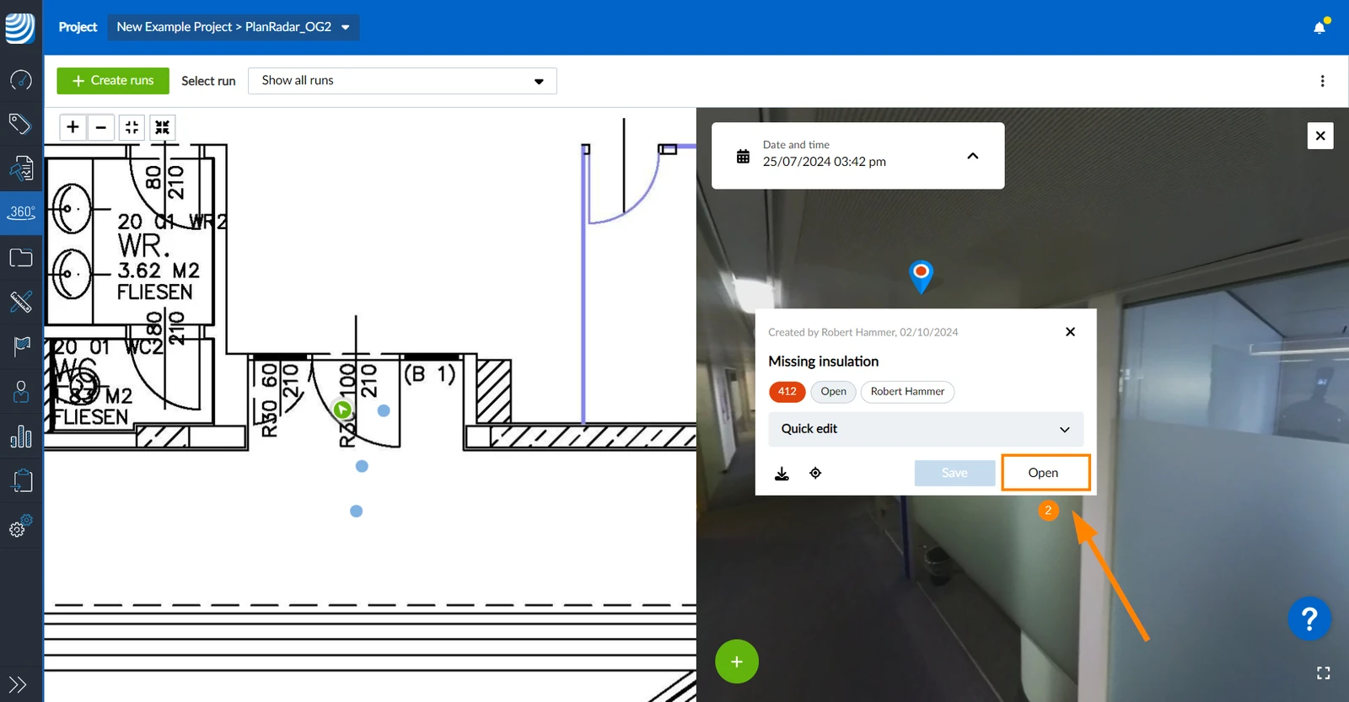Collapse the Date and time panel

pos(972,156)
